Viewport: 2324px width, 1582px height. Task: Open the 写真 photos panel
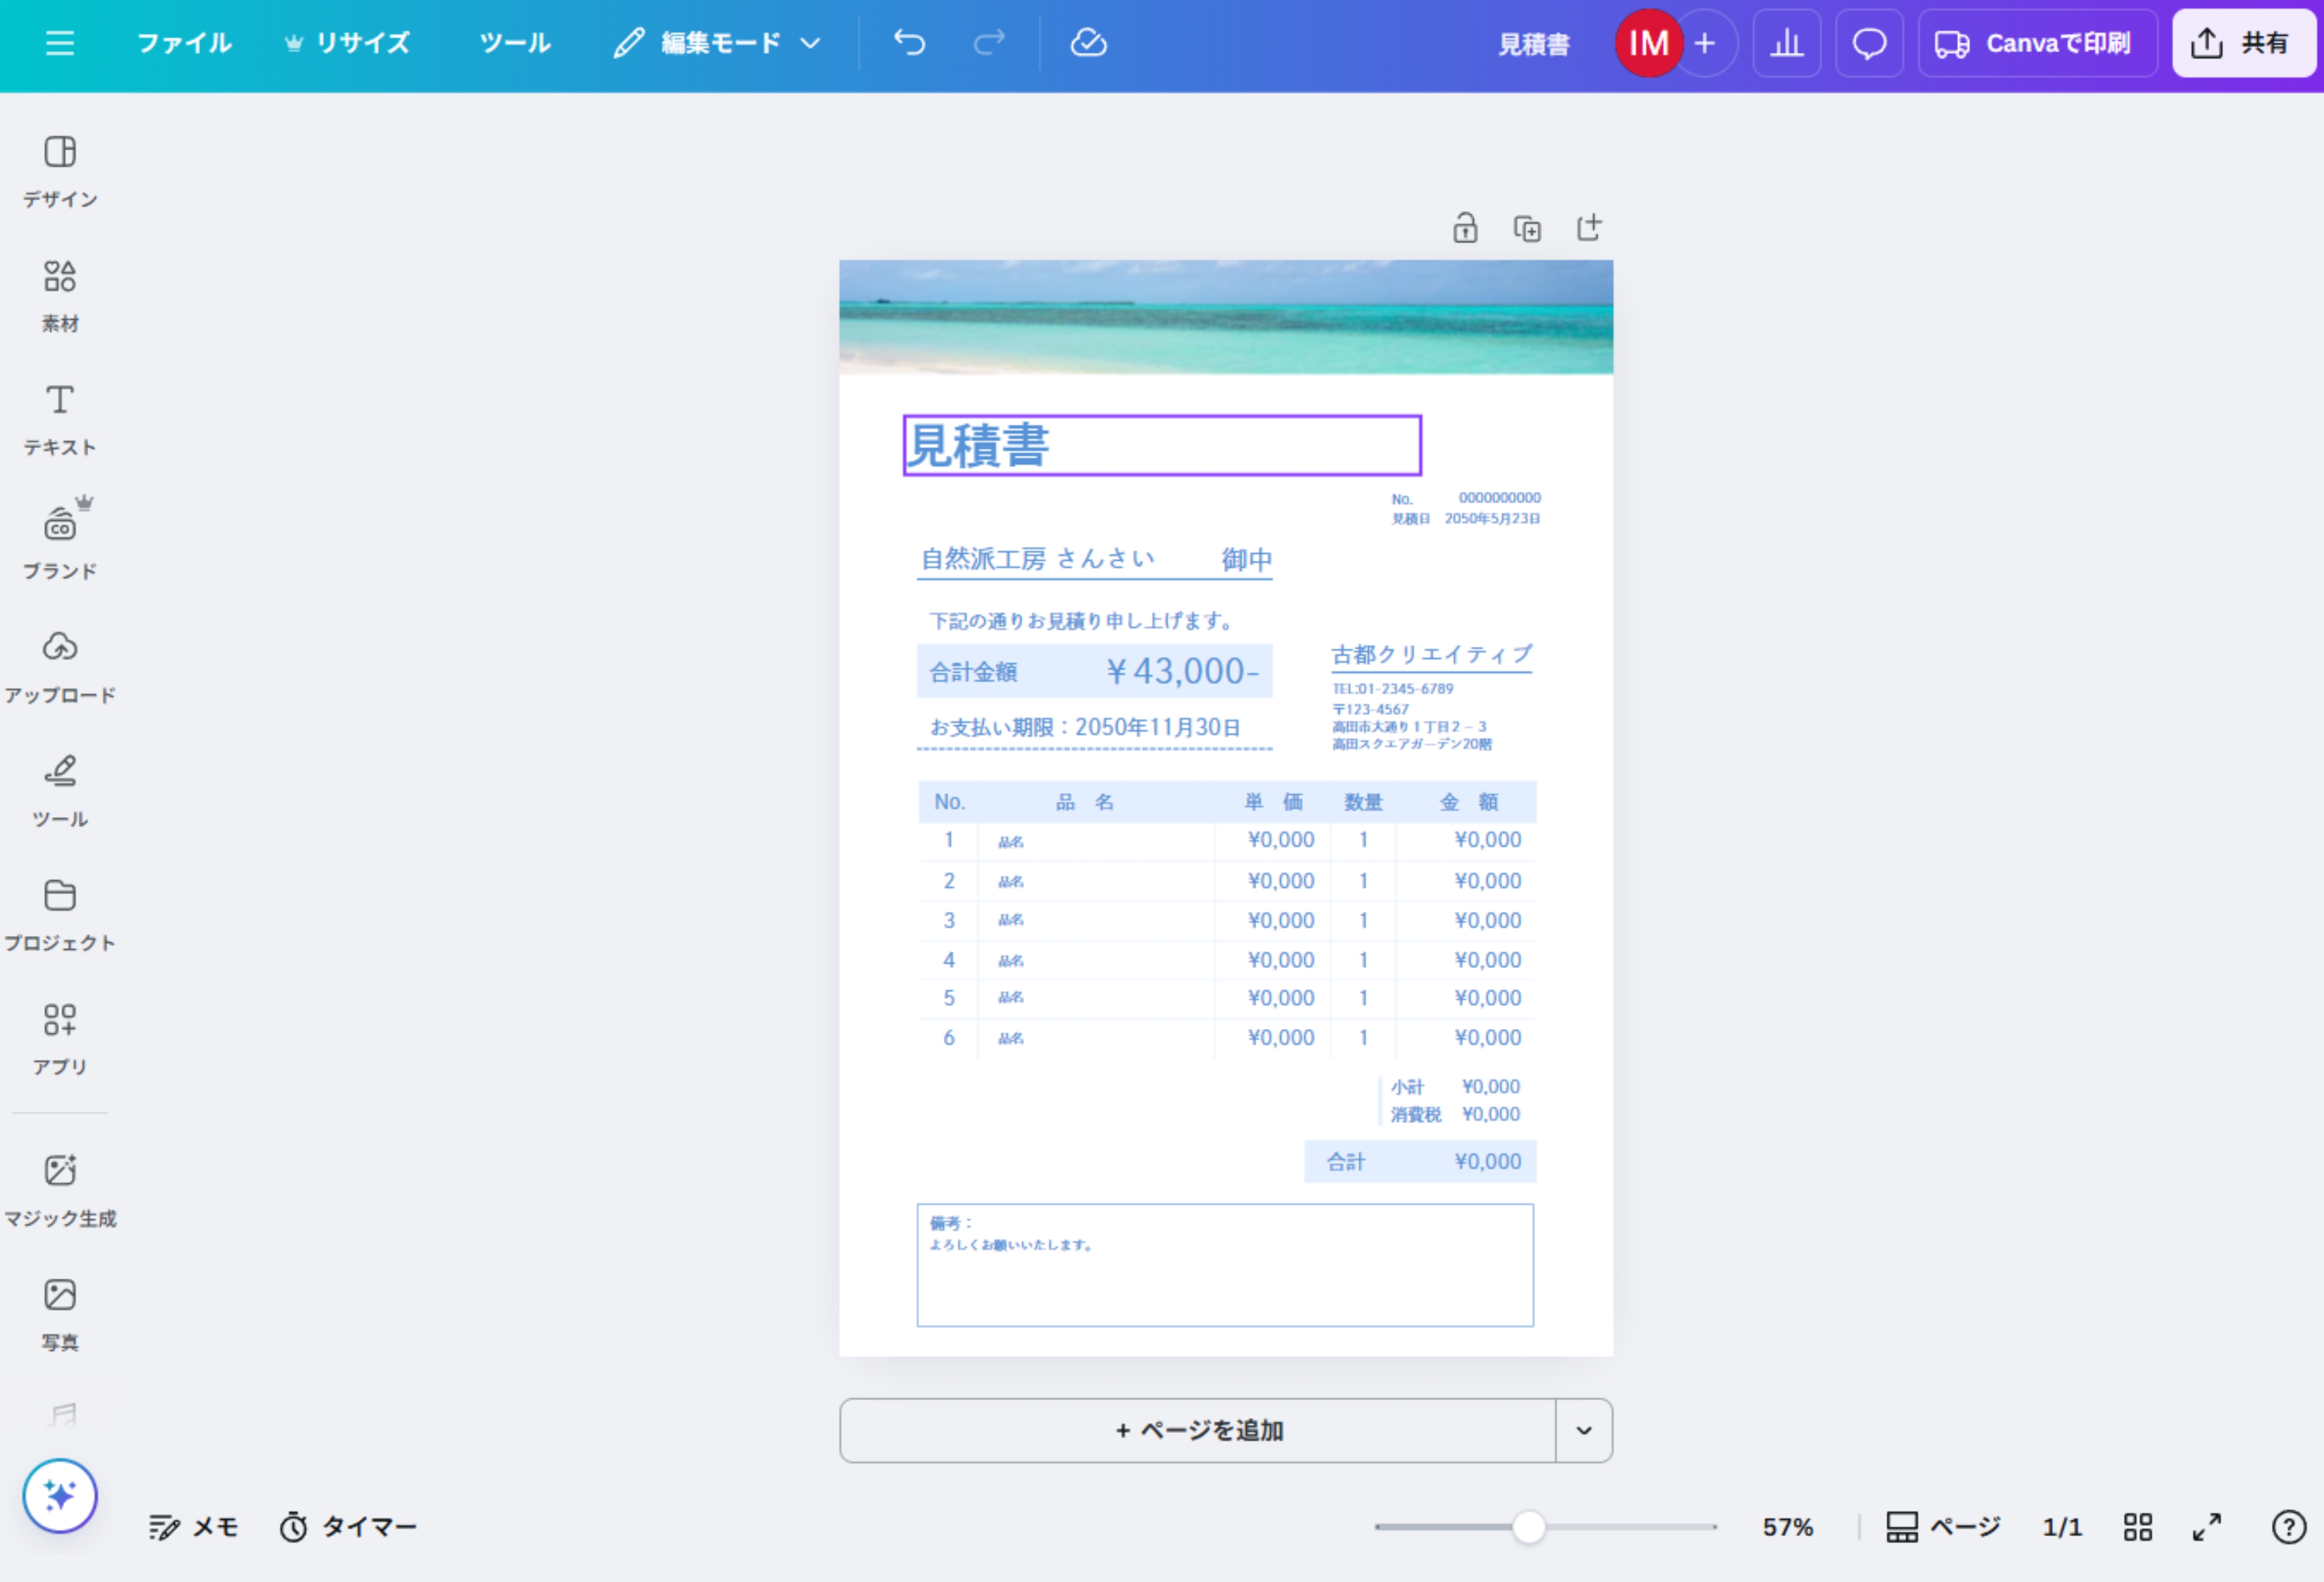pos(60,1314)
